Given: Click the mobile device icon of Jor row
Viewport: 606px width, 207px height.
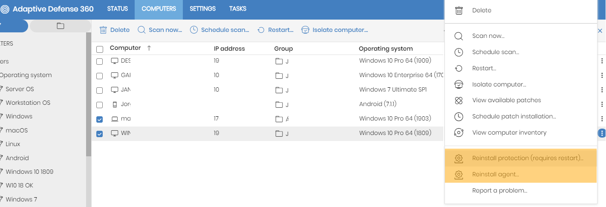Looking at the screenshot, I should click(x=114, y=104).
